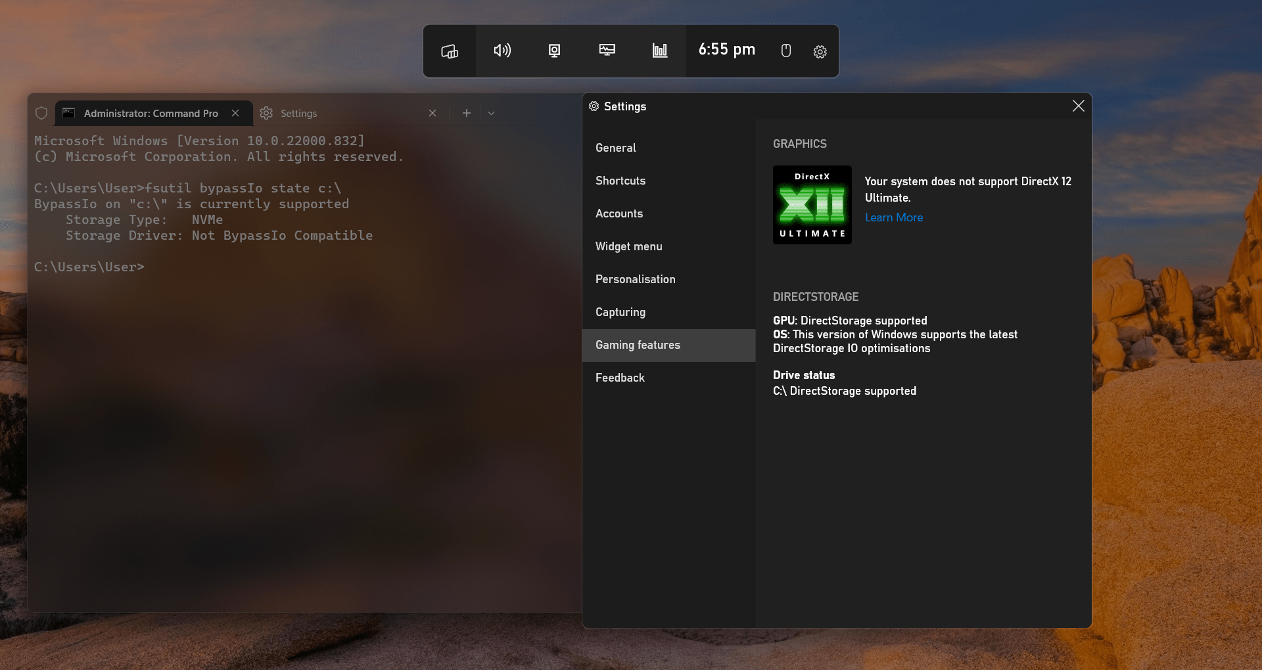Open the new tab profile dropdown in Terminal
Viewport: 1262px width, 670px height.
pyautogui.click(x=491, y=113)
